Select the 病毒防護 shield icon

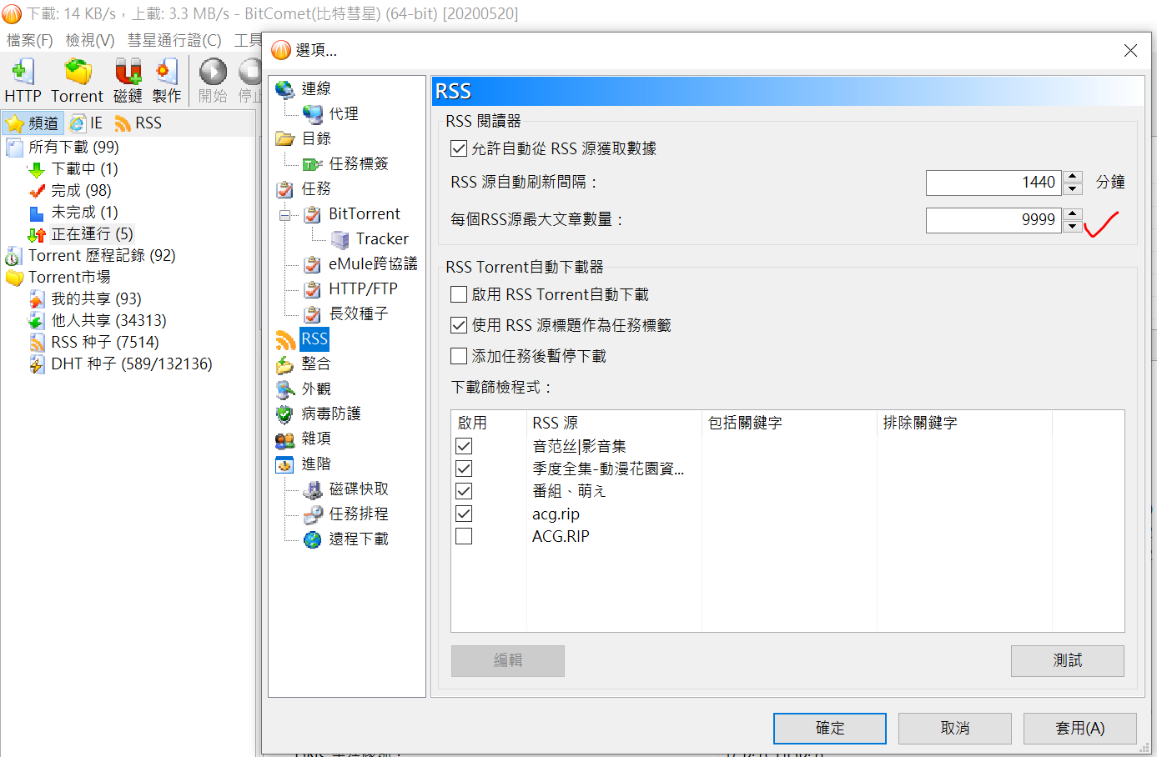tap(285, 414)
